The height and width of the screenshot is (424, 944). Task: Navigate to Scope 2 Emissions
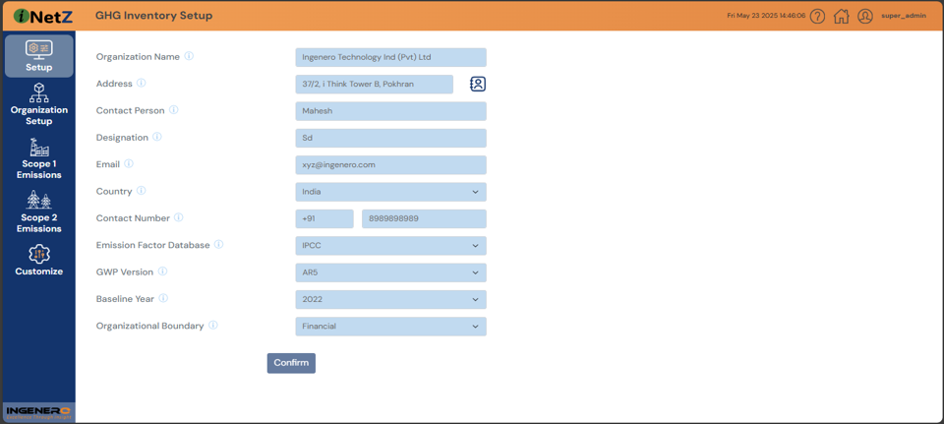point(38,213)
